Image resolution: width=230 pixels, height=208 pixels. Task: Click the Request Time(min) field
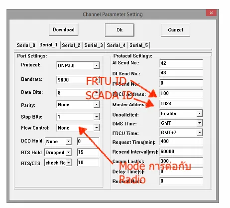point(181,141)
